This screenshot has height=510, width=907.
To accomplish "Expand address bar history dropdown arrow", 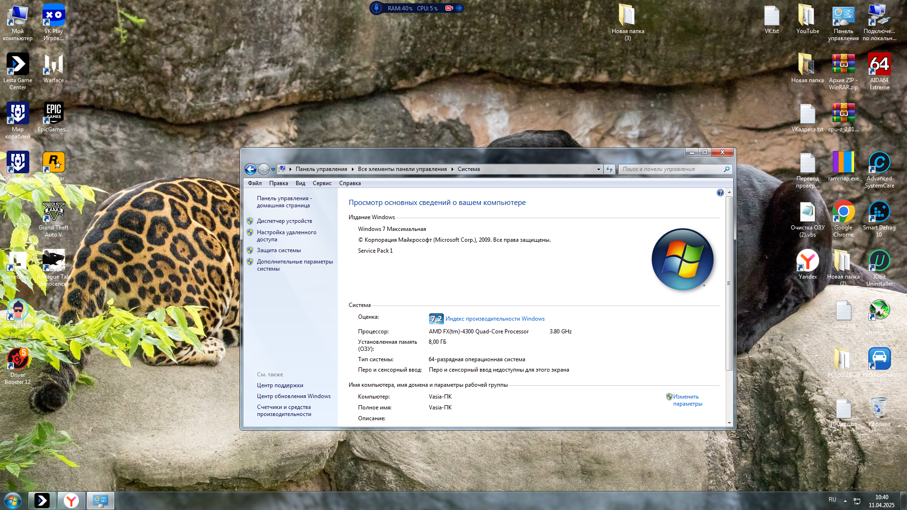I will tap(599, 169).
